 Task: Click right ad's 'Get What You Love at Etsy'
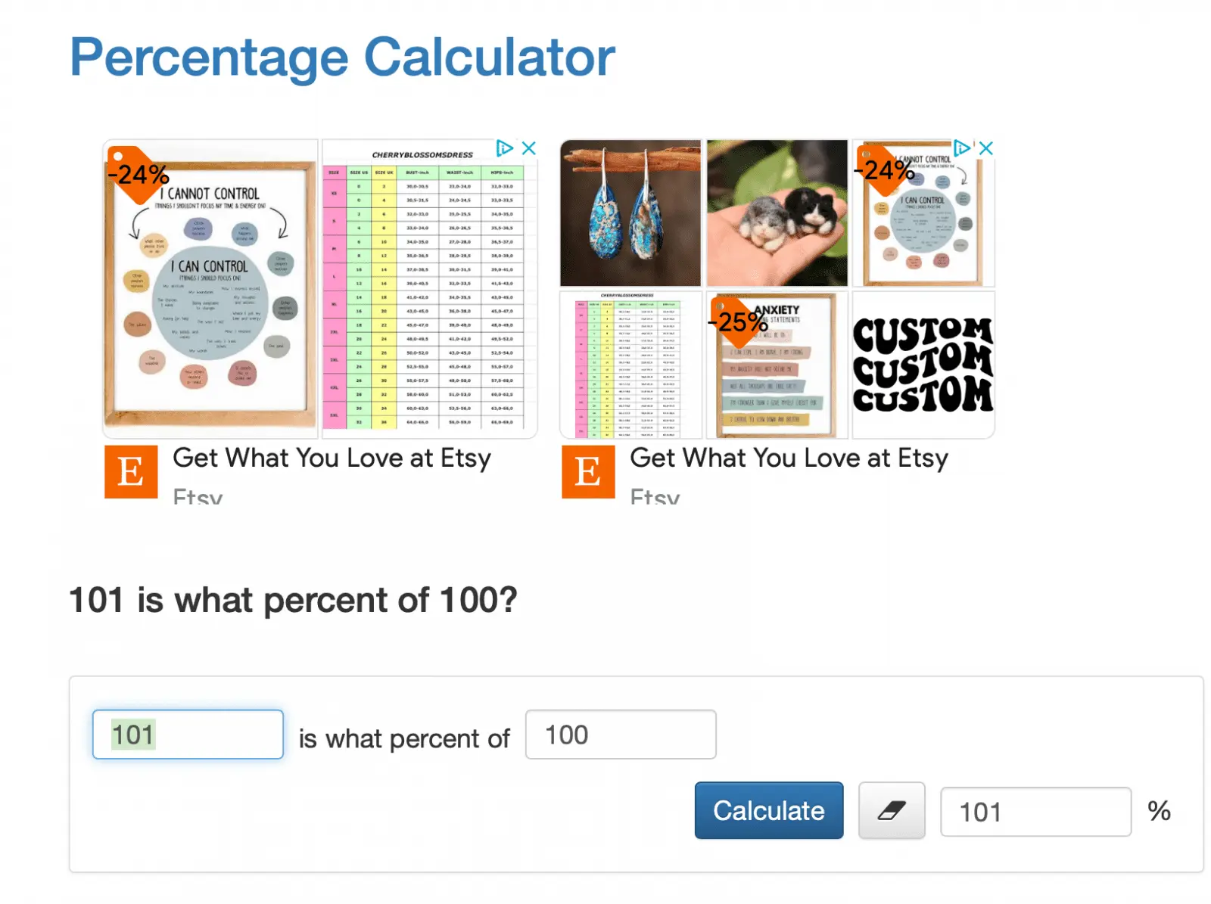789,458
